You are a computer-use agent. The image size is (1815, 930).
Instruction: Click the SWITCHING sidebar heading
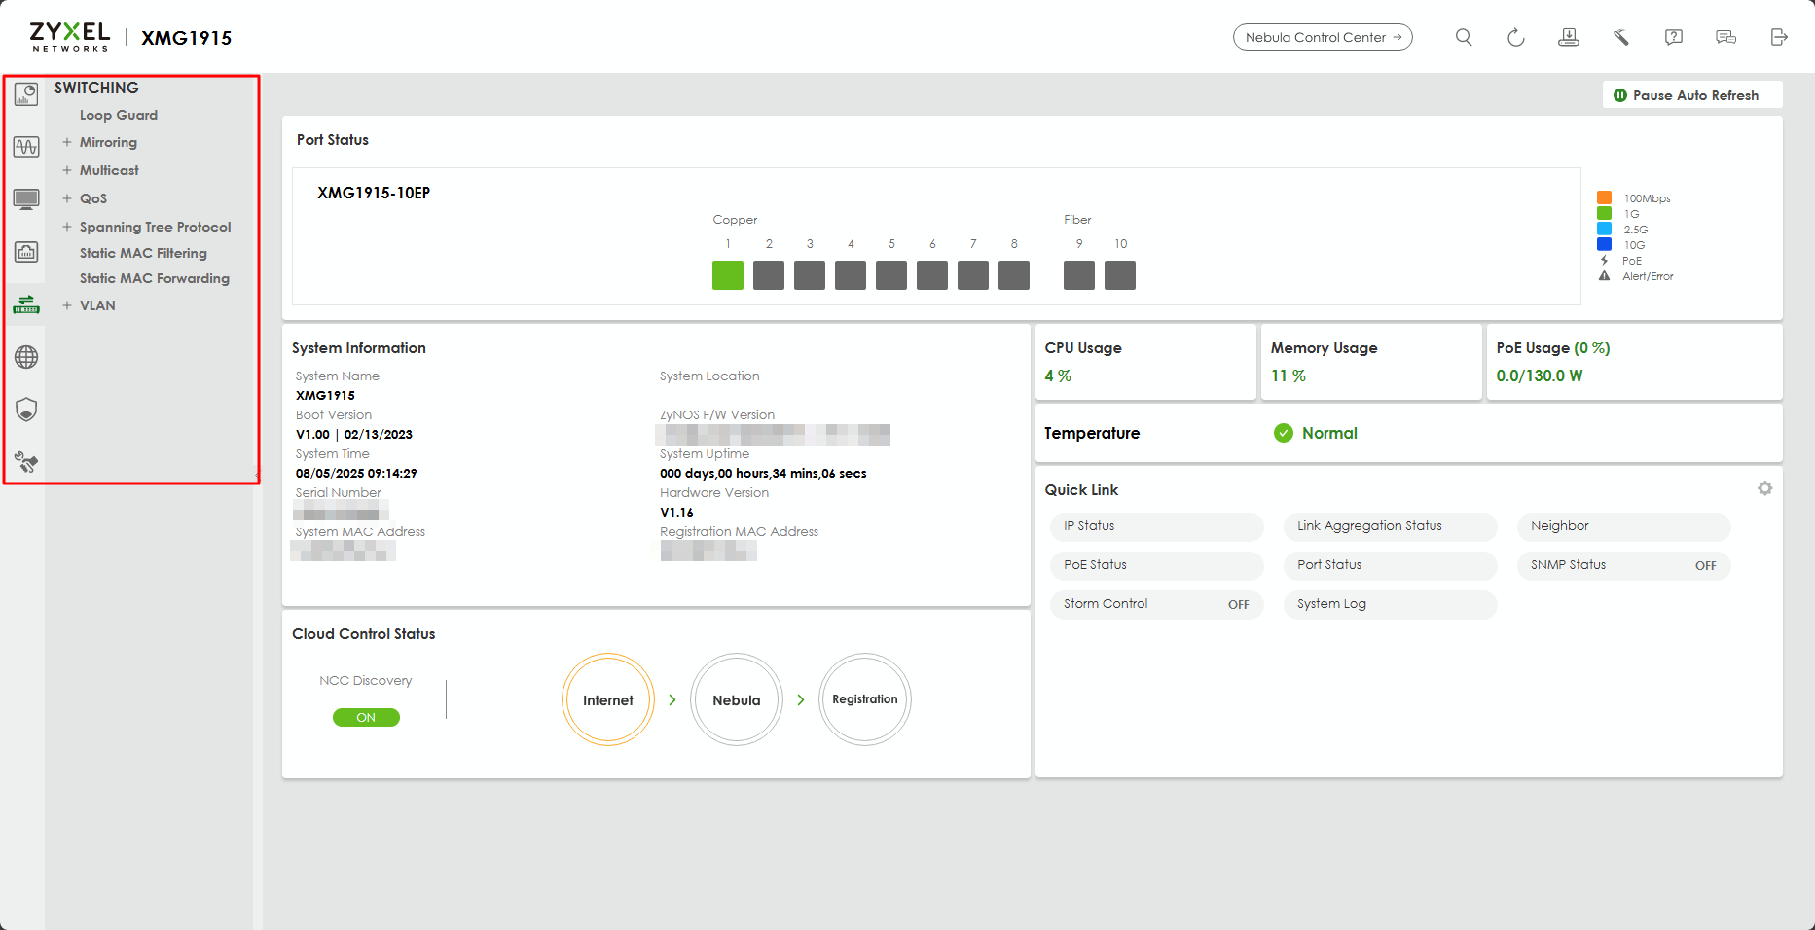tap(96, 88)
